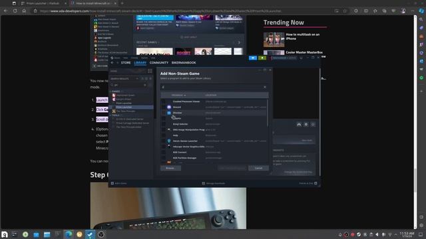Viewport: 426px width, 239px height.
Task: Open Steam from the taskbar
Action: click(90, 234)
